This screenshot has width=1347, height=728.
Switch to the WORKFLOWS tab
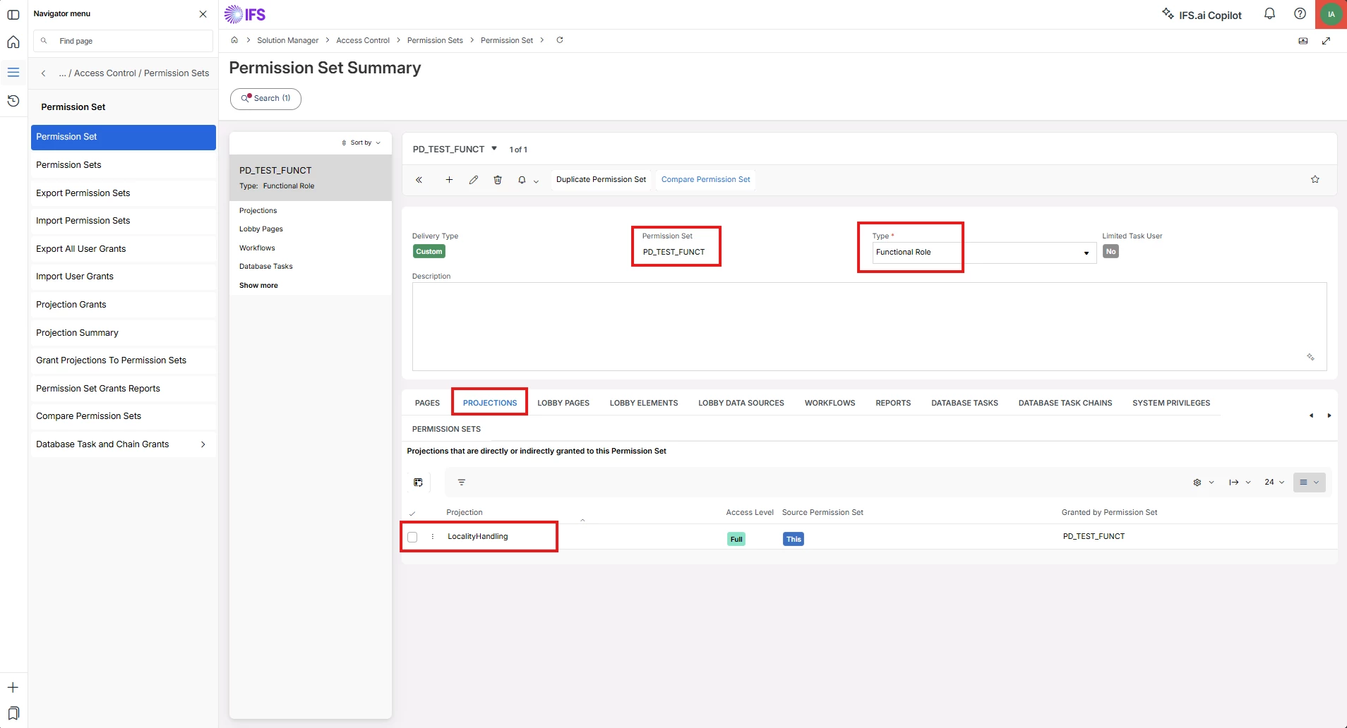830,404
